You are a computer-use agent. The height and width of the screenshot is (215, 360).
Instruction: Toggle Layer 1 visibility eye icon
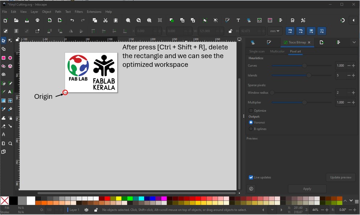(86, 210)
